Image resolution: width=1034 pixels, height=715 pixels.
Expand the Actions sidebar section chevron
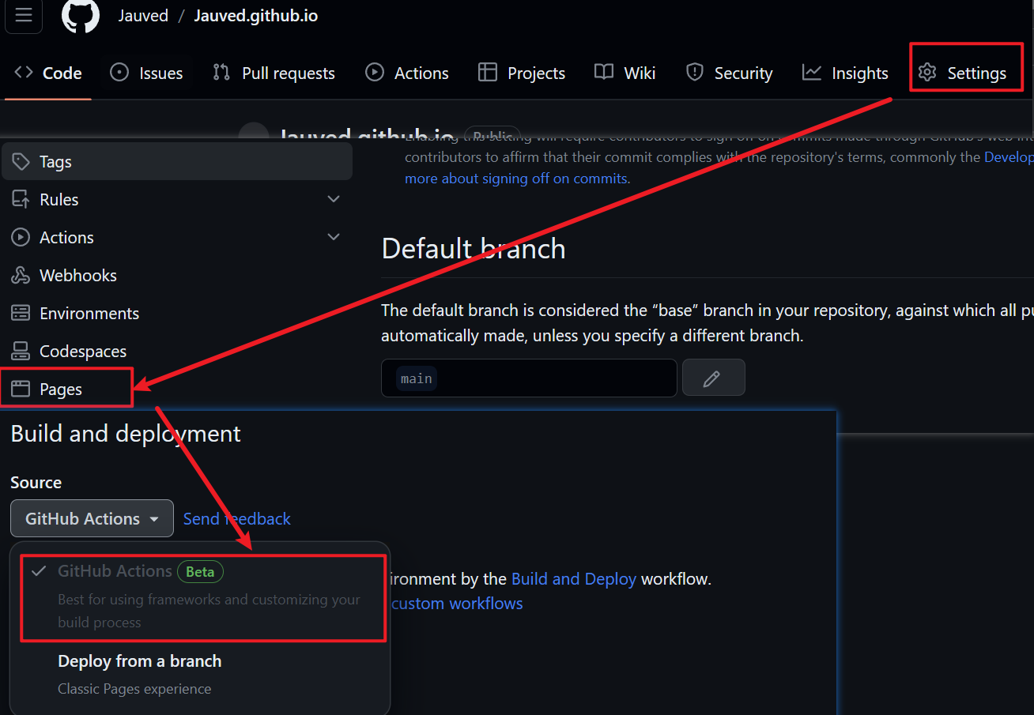(x=334, y=238)
